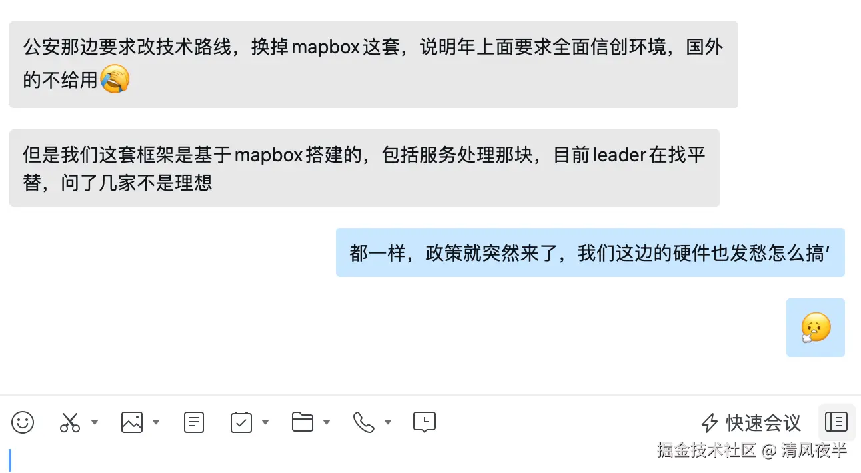This screenshot has width=861, height=473.
Task: Expand the folder options dropdown arrow
Action: click(327, 422)
